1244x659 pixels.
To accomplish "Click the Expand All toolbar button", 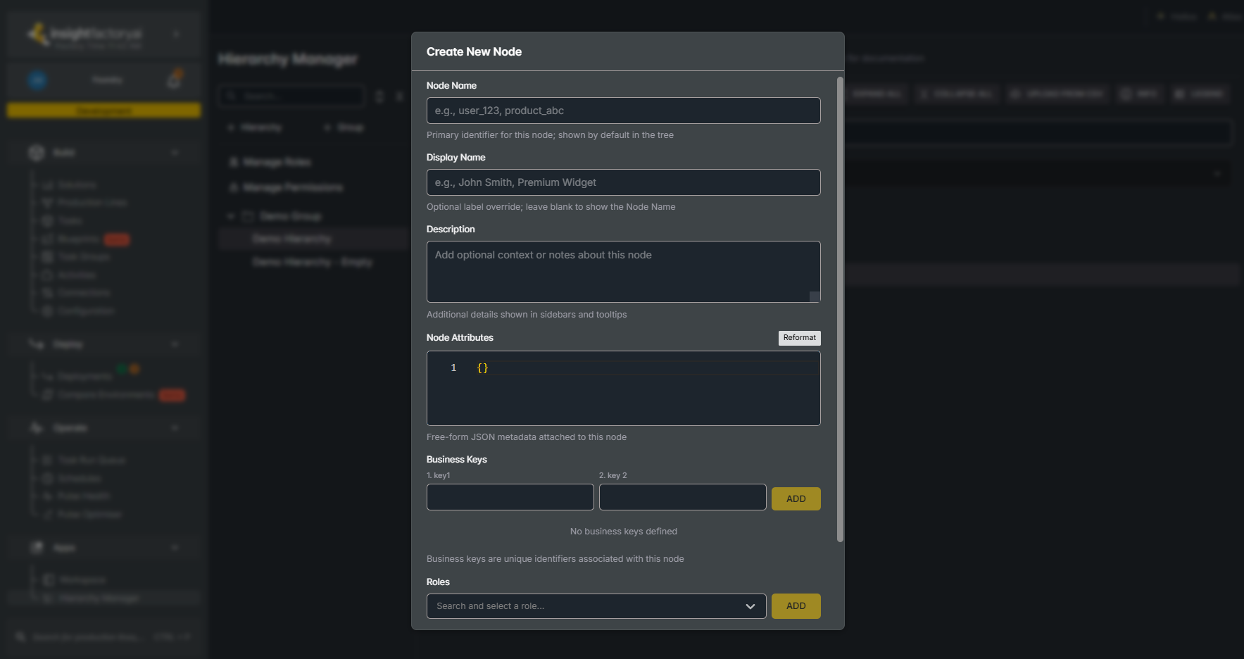I will click(x=876, y=94).
